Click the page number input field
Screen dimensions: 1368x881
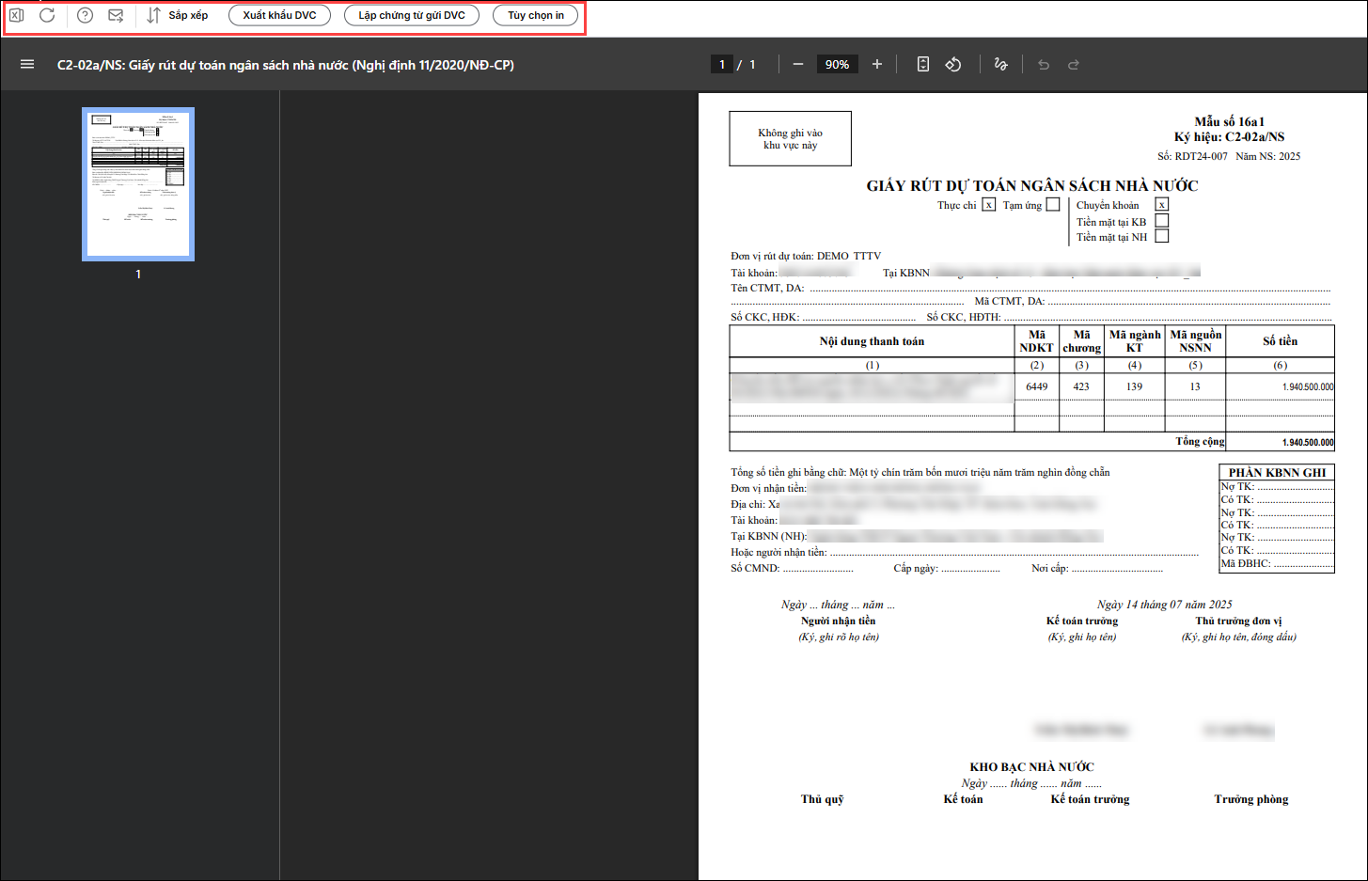point(722,64)
